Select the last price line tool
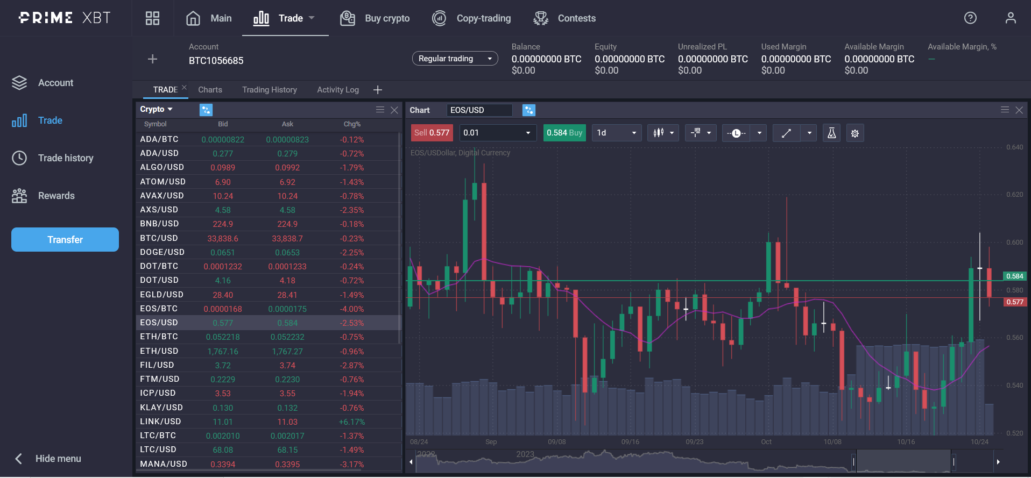This screenshot has width=1031, height=478. click(736, 133)
